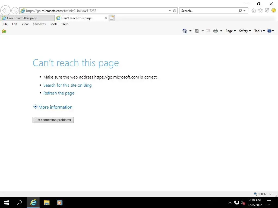Open the Edit menu
278x208 pixels.
point(15,24)
